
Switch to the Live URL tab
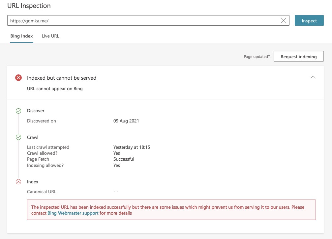[x=50, y=36]
